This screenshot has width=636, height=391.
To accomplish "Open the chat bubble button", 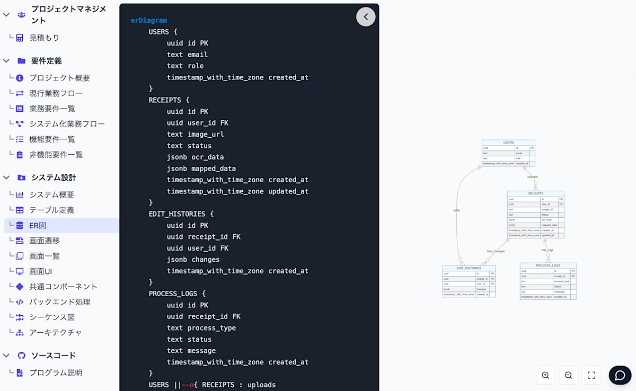I will pyautogui.click(x=620, y=375).
